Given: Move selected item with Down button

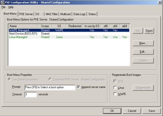Looking at the screenshot, I should pos(149,31).
